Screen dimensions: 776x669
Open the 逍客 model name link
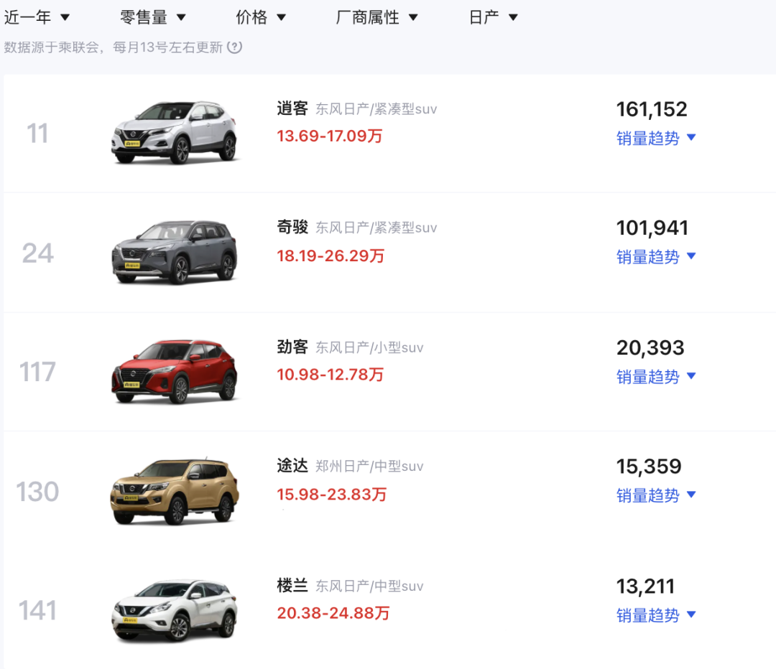pos(292,108)
